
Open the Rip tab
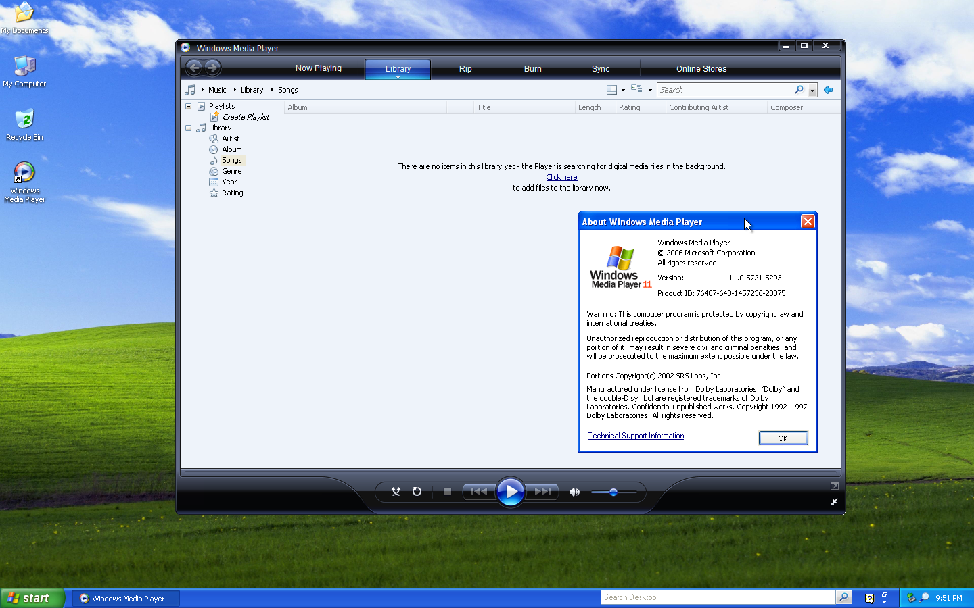[x=465, y=69]
